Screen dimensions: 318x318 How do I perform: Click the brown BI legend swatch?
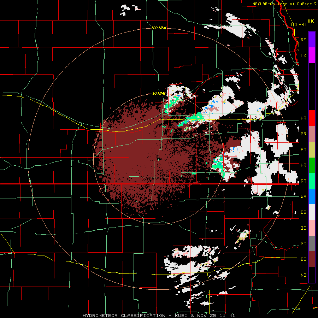tap(312, 259)
